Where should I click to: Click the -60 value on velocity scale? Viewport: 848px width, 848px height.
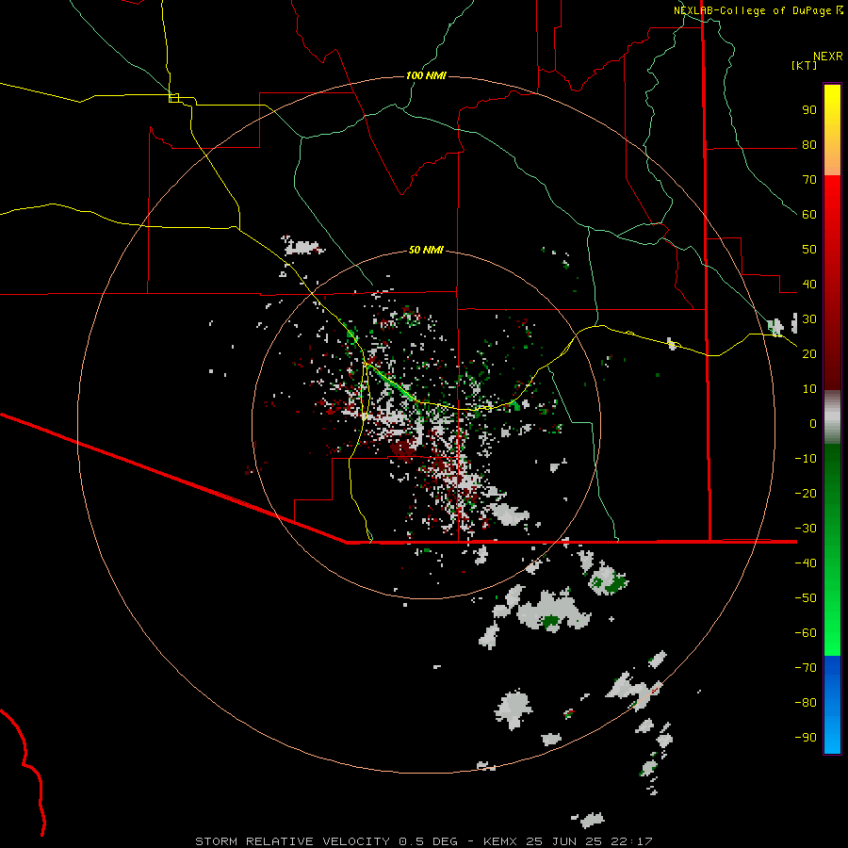tap(806, 633)
